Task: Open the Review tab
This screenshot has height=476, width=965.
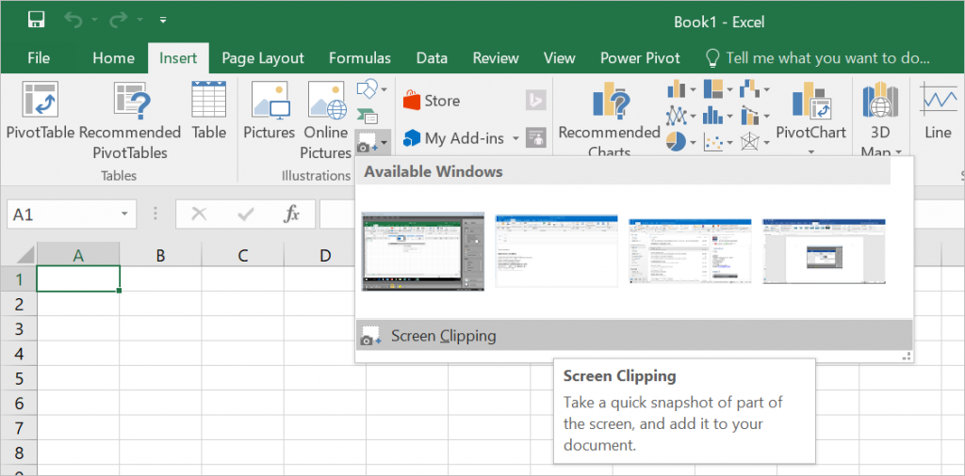Action: (x=496, y=58)
